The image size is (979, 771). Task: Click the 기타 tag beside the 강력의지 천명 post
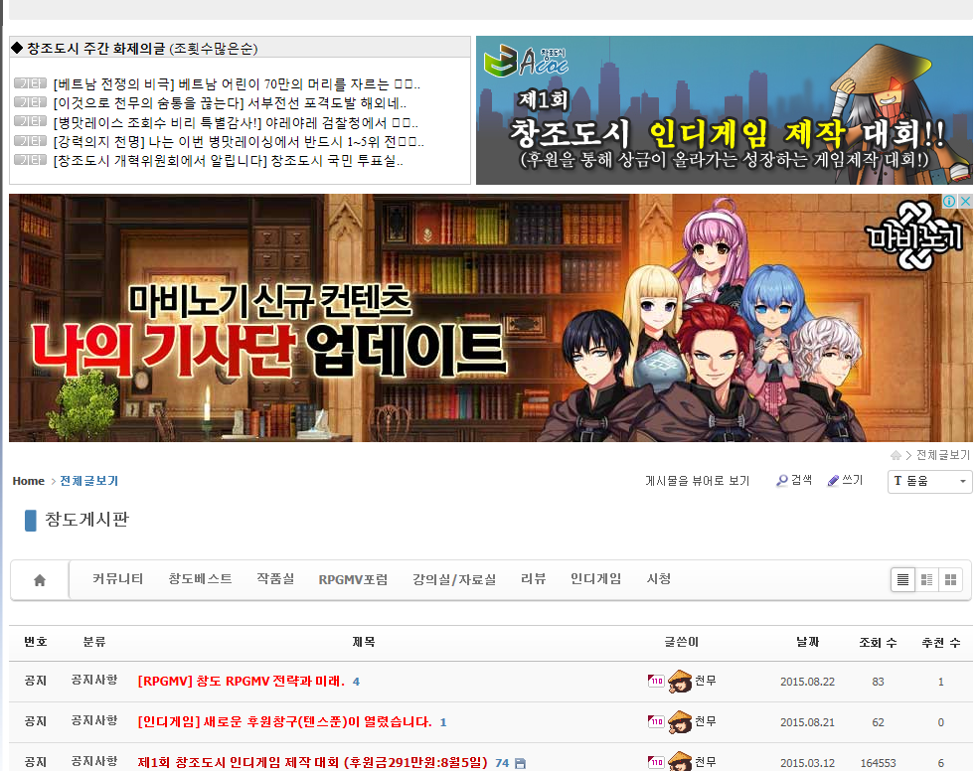(31, 141)
